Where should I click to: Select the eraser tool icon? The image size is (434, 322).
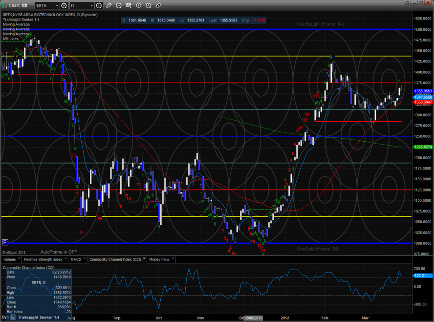tap(158, 5)
